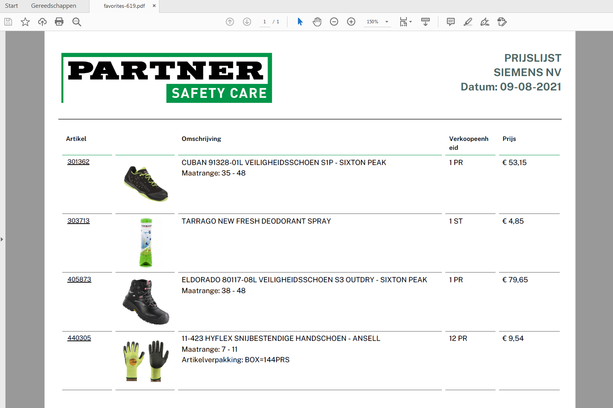Click the price € 4,85
This screenshot has width=613, height=408.
(x=513, y=221)
